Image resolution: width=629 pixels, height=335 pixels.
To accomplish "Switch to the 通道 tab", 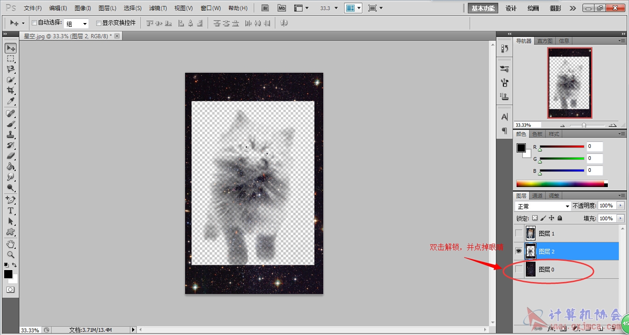I will 537,196.
